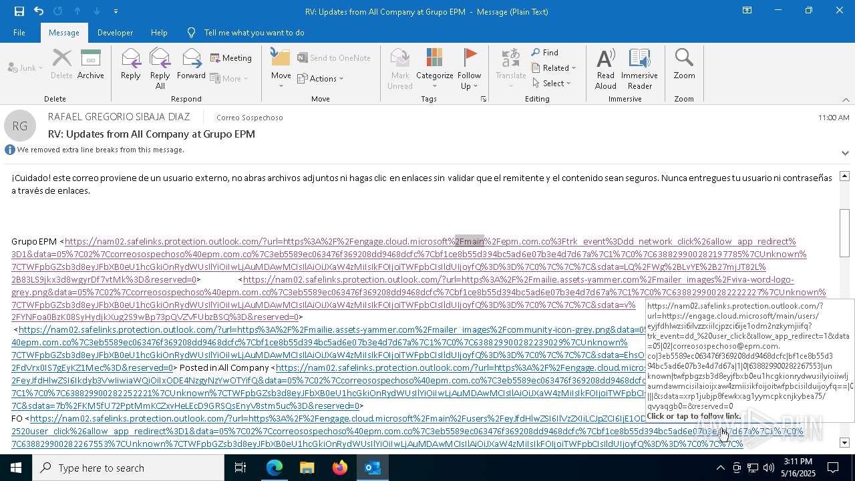Image resolution: width=855 pixels, height=481 pixels.
Task: Find text in this message
Action: pyautogui.click(x=546, y=53)
